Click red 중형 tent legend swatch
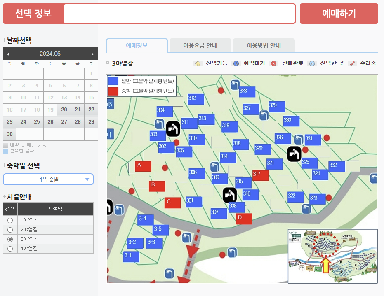The width and height of the screenshot is (384, 296). point(113,91)
